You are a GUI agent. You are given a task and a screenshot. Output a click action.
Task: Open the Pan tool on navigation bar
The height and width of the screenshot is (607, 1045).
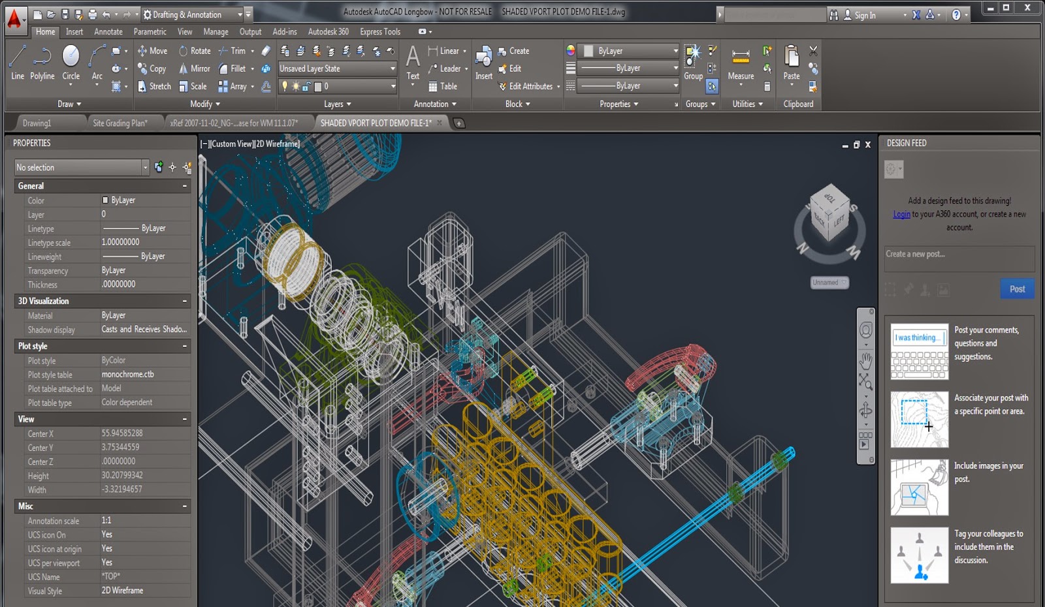866,360
